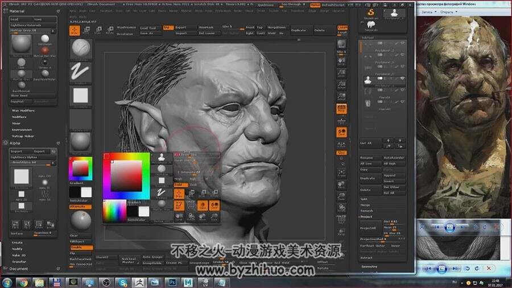Open the alpha square selector beside canvas
Viewport: 512px width, 288px height.
point(81,96)
